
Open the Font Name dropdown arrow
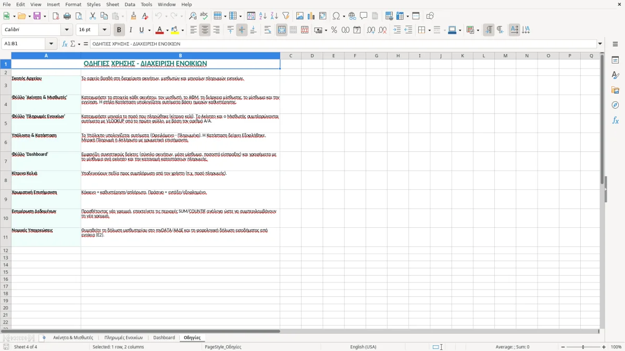pyautogui.click(x=67, y=30)
